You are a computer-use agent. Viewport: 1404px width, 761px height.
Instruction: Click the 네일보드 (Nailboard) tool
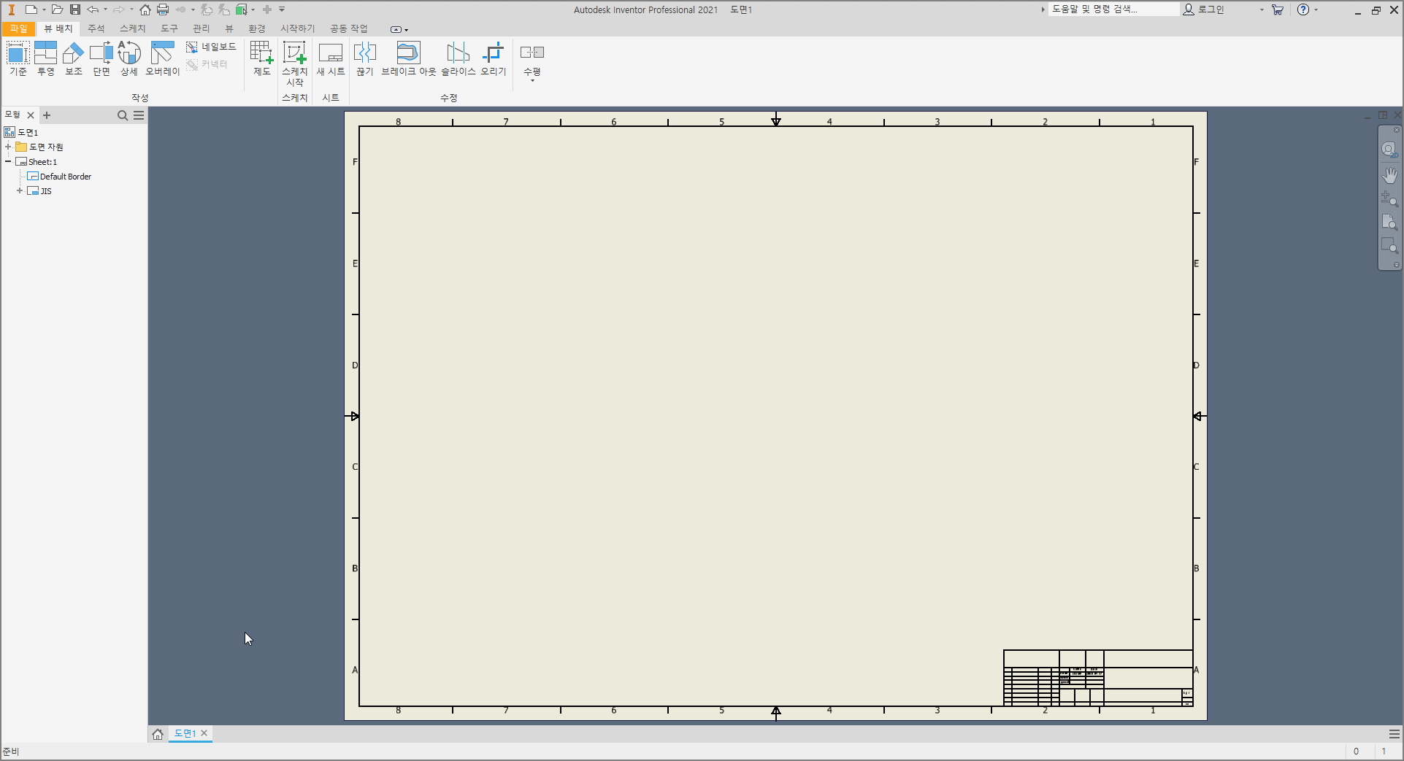(x=211, y=47)
